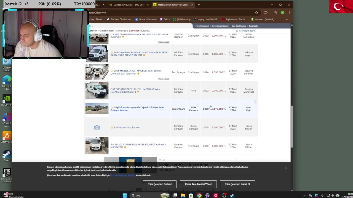The height and width of the screenshot is (198, 353).
Task: Open Epic Games Launcher desktop shortcut
Action: tap(7, 176)
